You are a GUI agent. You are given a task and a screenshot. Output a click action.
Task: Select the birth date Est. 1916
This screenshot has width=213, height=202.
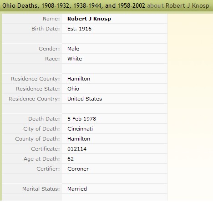[79, 29]
